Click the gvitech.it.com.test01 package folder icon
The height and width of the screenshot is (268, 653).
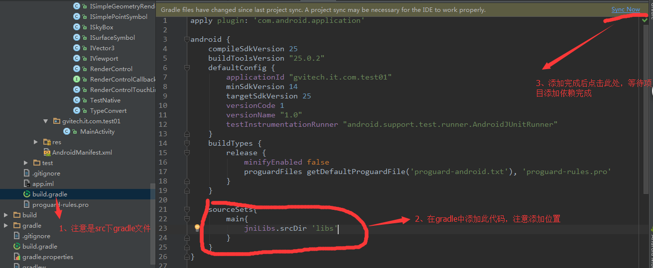click(x=57, y=121)
